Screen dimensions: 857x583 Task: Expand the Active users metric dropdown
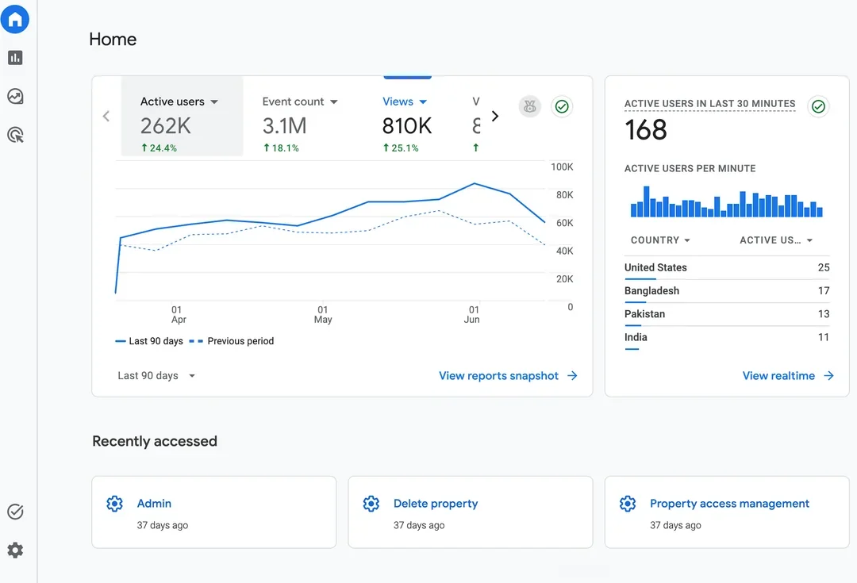(x=214, y=102)
